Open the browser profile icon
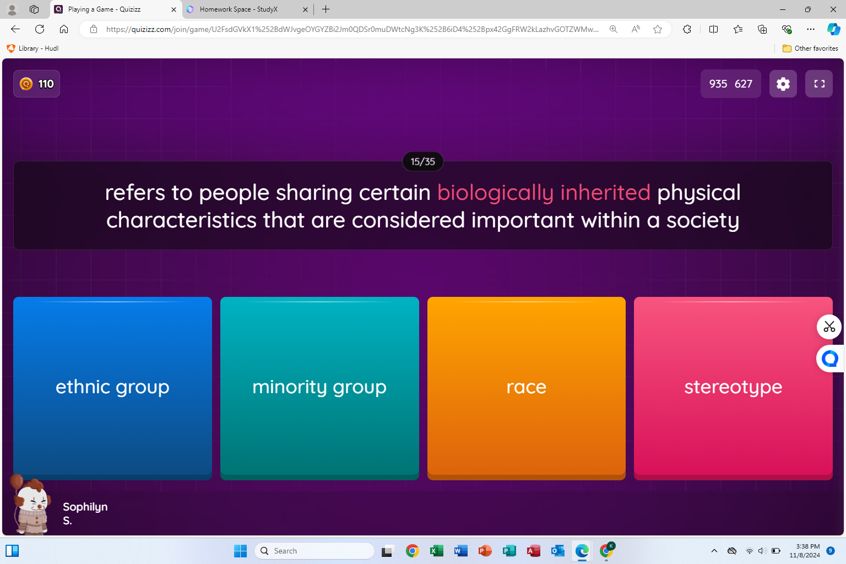 [12, 9]
